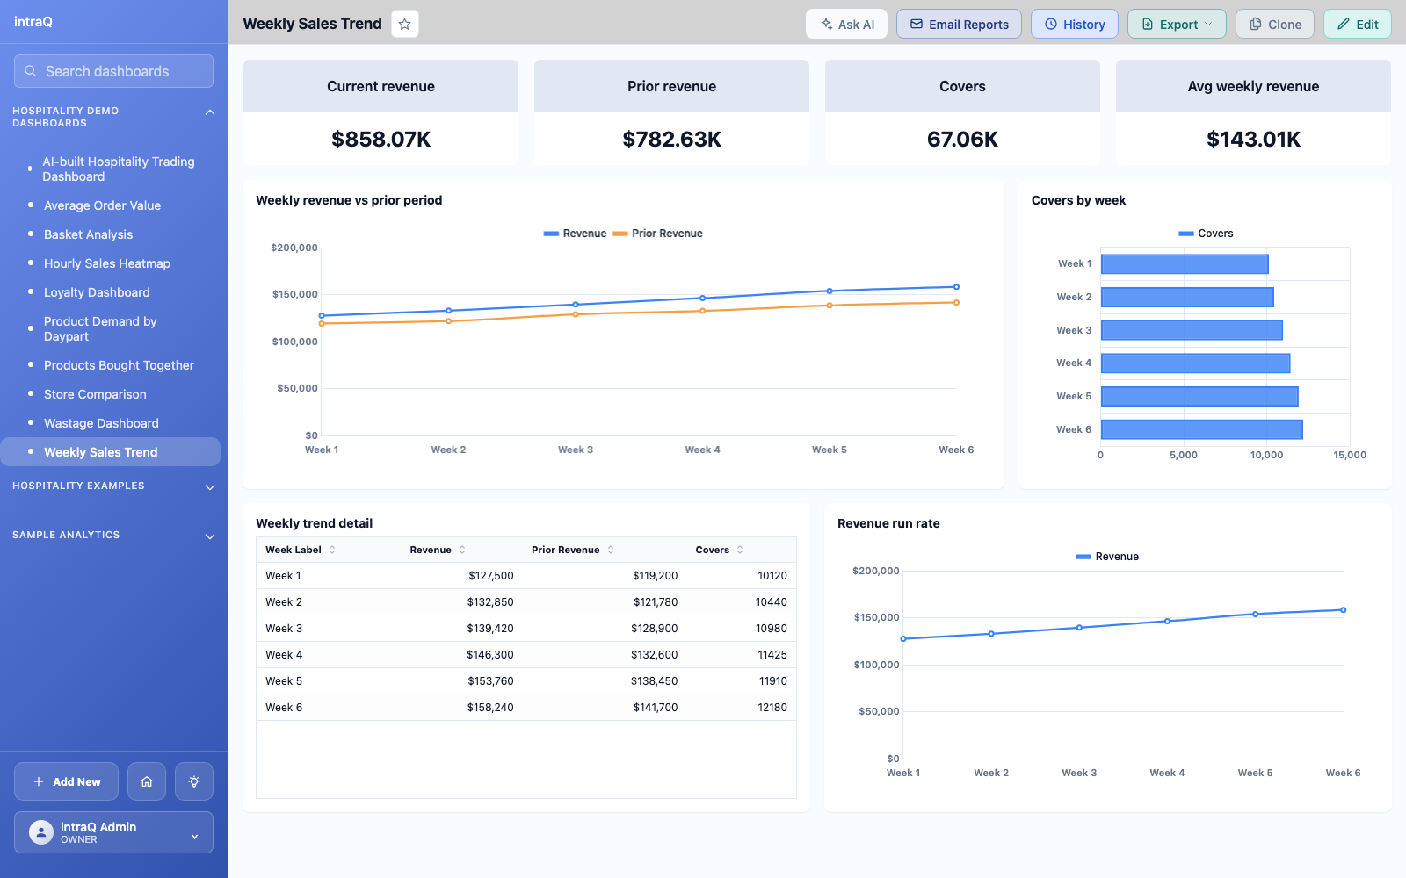Sort by Week Label column arrows
1406x878 pixels.
(x=332, y=550)
